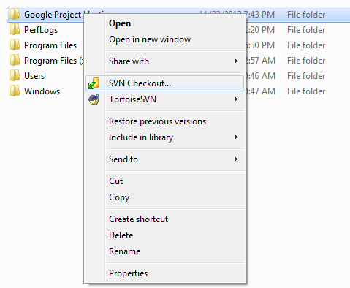Click the SVN Checkout icon

[x=94, y=83]
